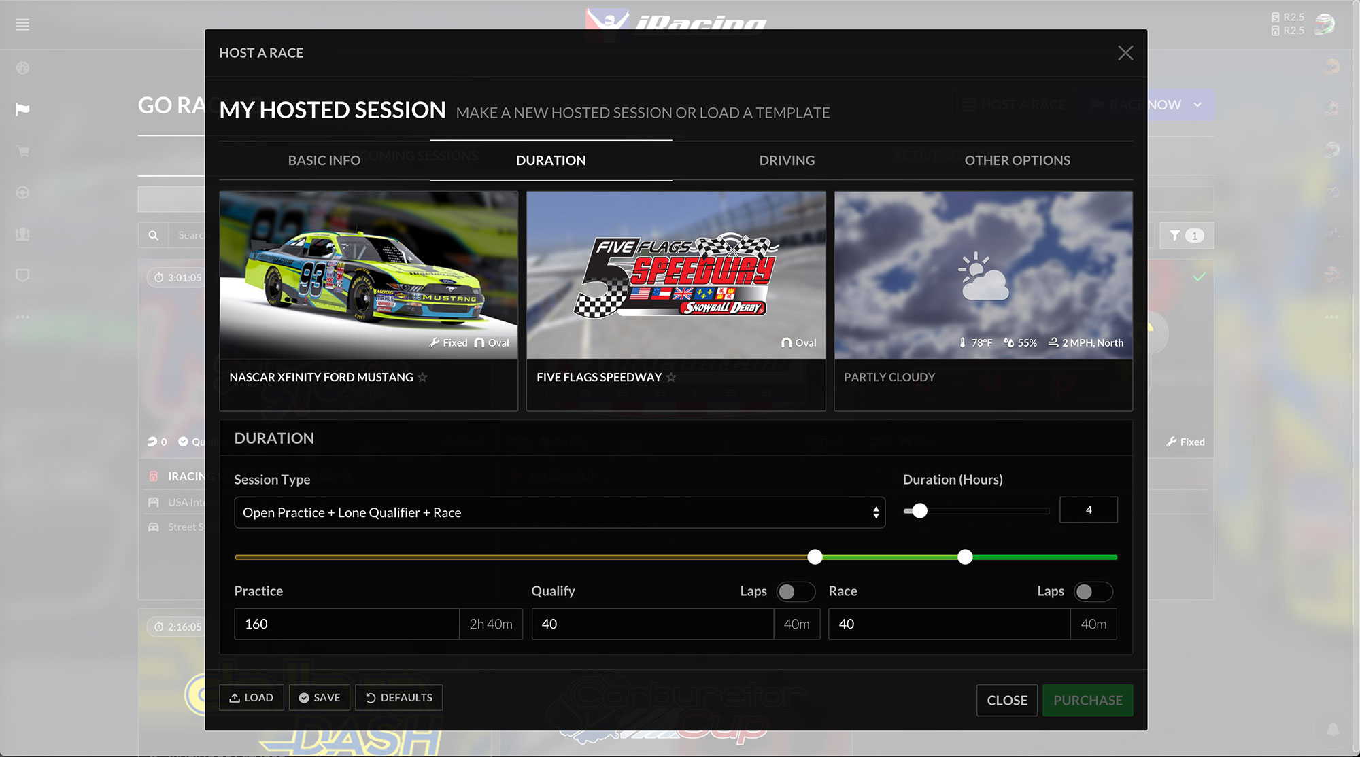Expand the Race Now dropdown arrow

pyautogui.click(x=1197, y=105)
